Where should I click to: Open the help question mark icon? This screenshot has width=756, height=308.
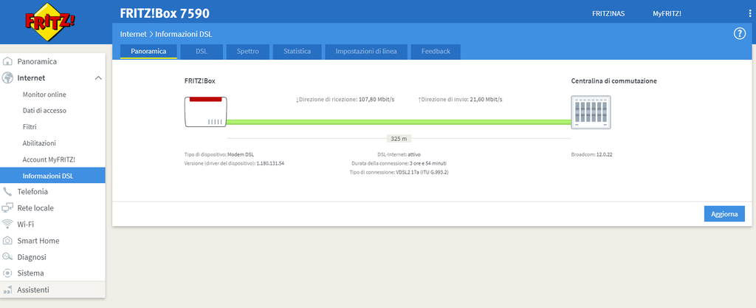coord(739,34)
